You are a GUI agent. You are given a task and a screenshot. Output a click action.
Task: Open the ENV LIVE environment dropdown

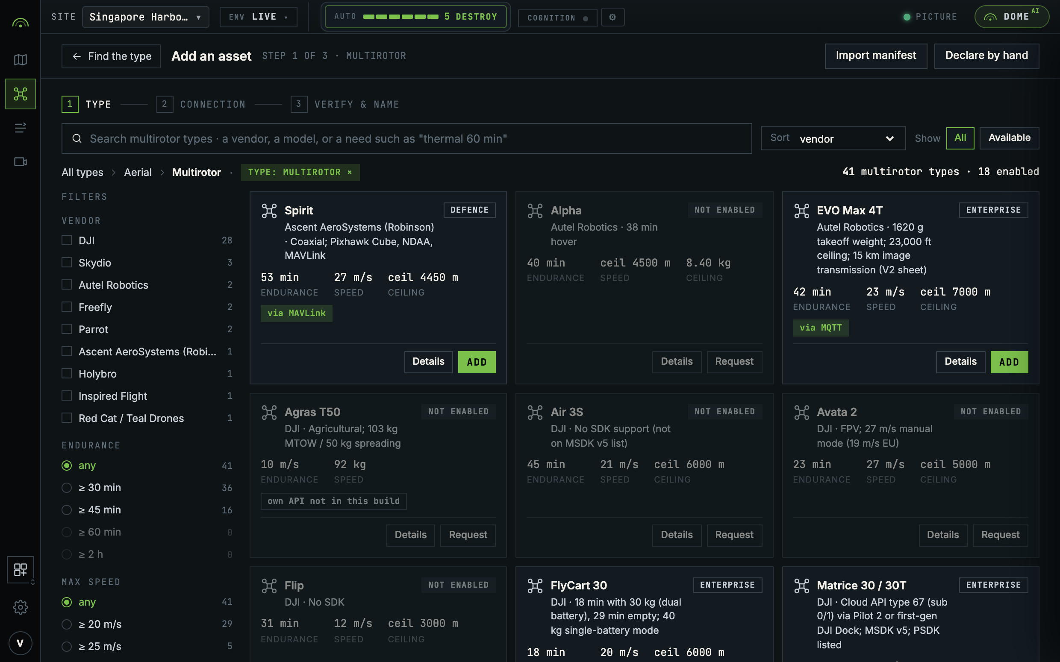(x=258, y=17)
